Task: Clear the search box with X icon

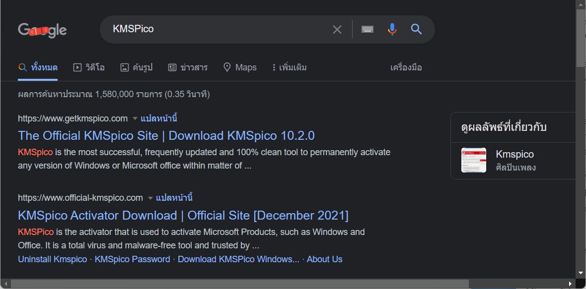Action: tap(337, 30)
